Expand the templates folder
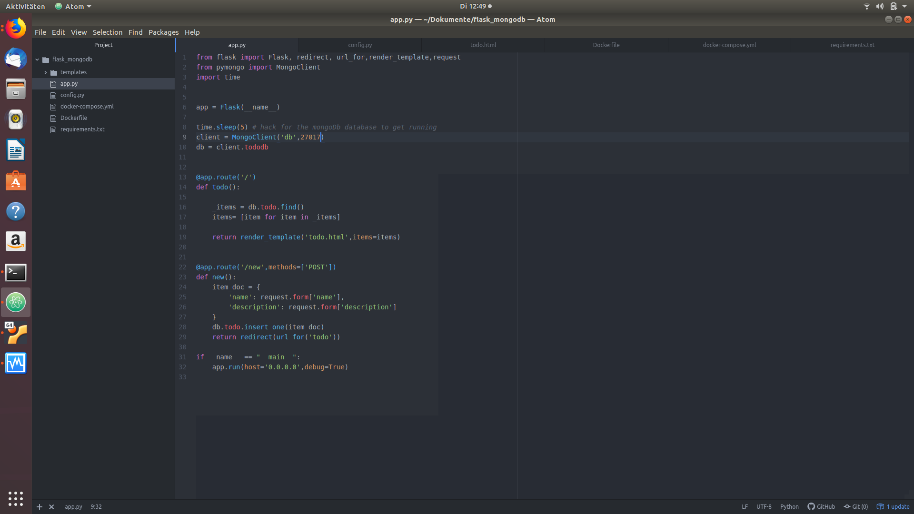The height and width of the screenshot is (514, 914). coord(46,72)
